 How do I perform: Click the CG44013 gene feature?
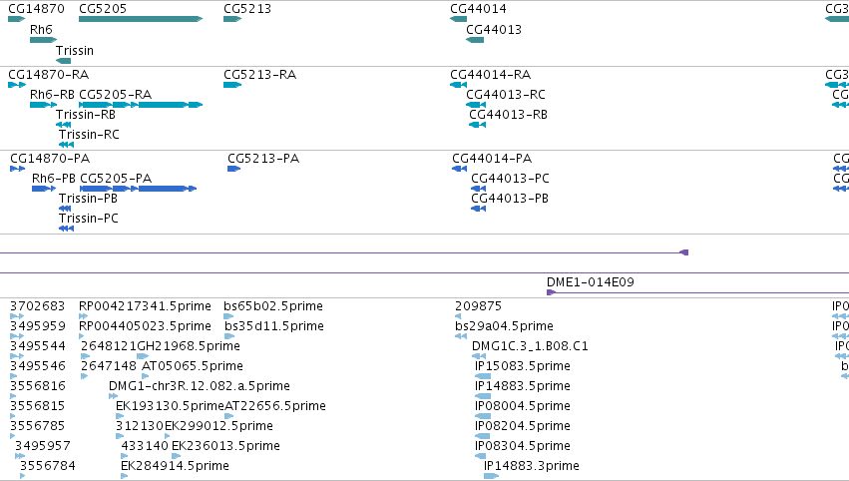(x=475, y=40)
